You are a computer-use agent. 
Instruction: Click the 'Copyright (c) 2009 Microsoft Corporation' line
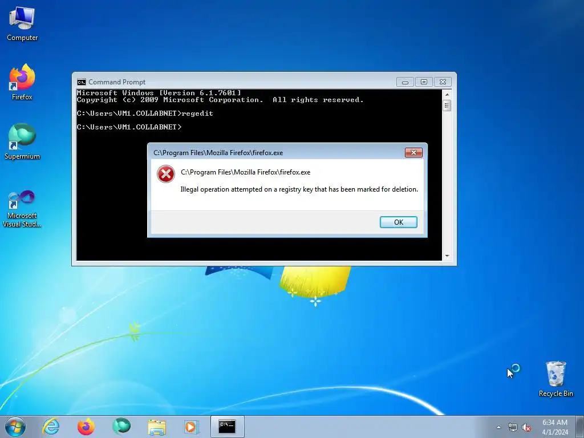(220, 100)
